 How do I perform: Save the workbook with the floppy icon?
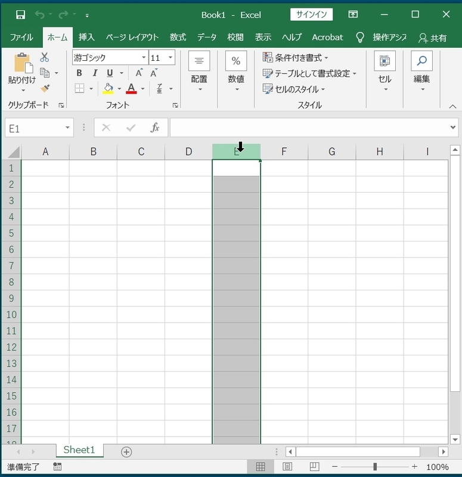(x=20, y=14)
